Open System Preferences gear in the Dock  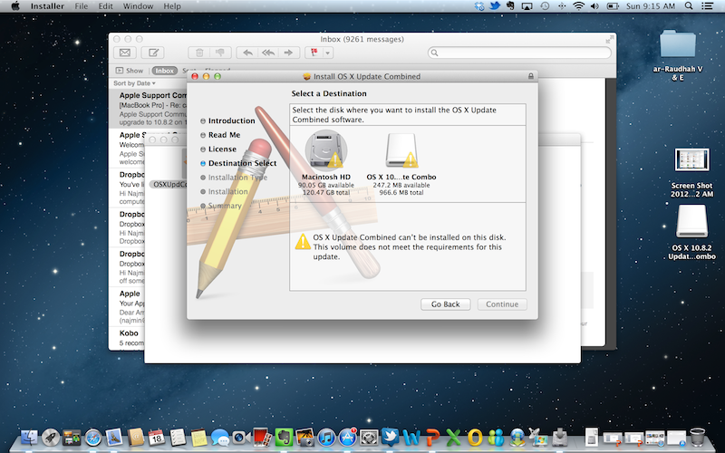click(x=369, y=437)
